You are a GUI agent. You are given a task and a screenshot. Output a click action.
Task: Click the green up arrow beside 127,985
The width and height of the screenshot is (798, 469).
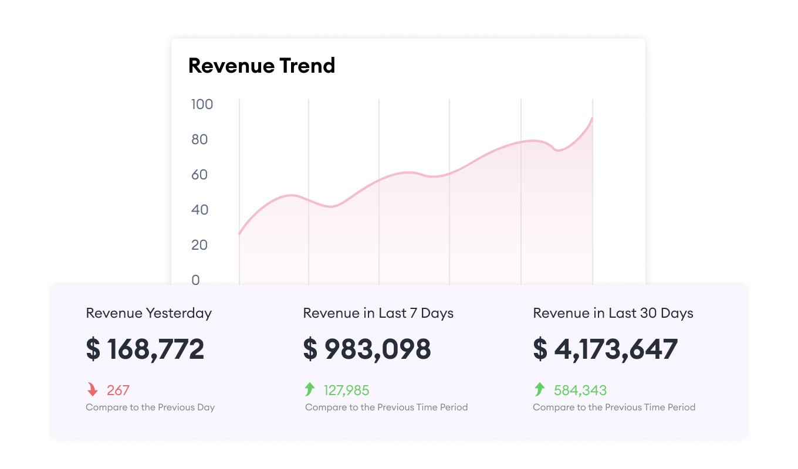(310, 390)
